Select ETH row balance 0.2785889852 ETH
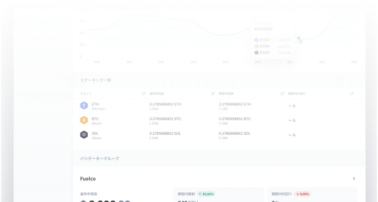The image size is (378, 202). [x=166, y=104]
